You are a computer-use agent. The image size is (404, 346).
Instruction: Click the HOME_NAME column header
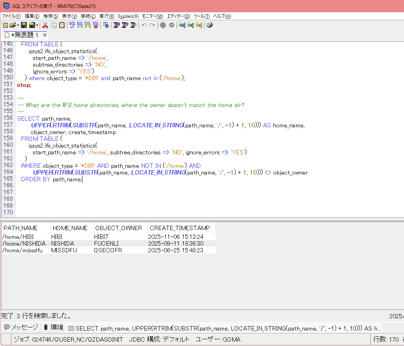pos(71,228)
